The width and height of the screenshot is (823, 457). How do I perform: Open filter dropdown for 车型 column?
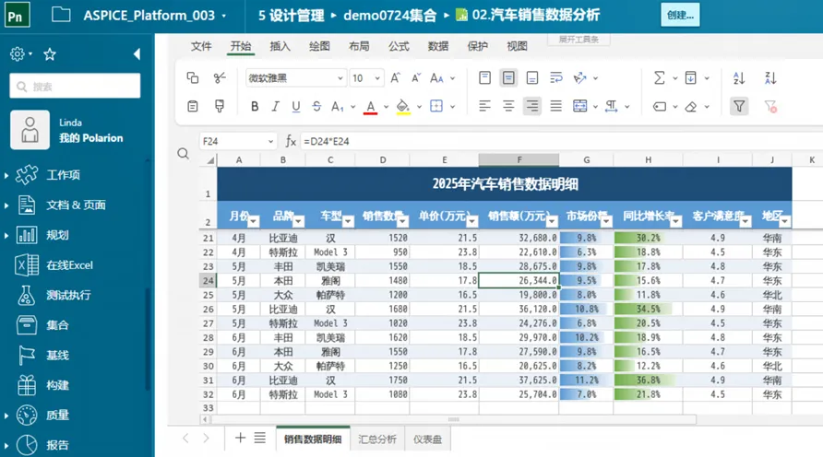coord(348,221)
